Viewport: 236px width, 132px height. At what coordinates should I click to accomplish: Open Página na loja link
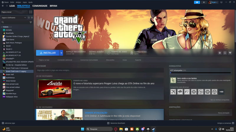(x=44, y=60)
